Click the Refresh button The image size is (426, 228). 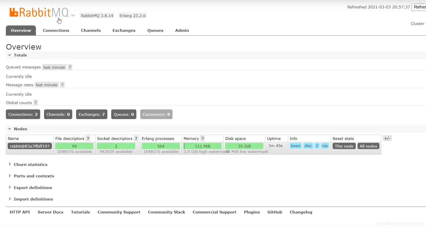tap(419, 7)
